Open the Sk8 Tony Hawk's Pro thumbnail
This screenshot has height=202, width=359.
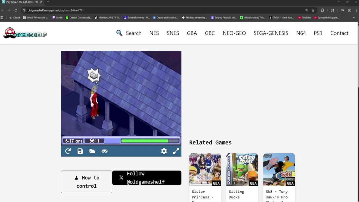point(279,169)
